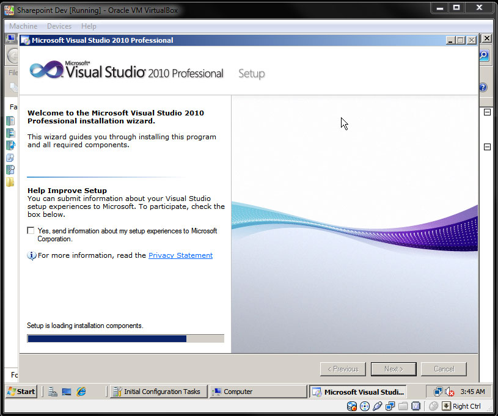
Task: Click VirtualBox USB devices status icon
Action: click(377, 406)
